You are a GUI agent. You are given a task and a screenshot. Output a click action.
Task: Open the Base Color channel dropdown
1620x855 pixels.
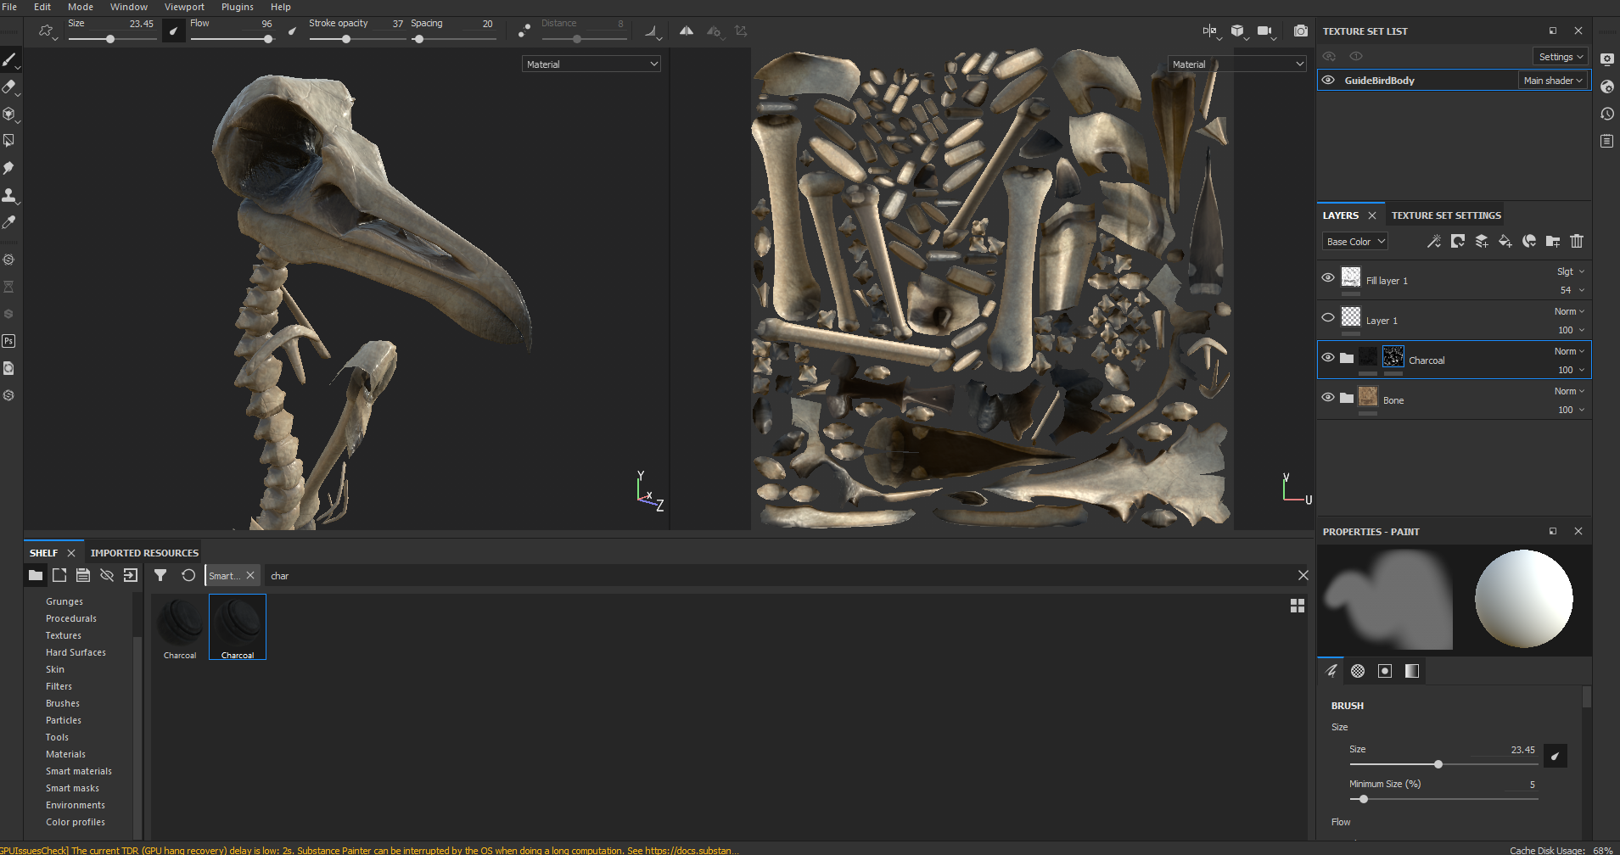[x=1355, y=242]
